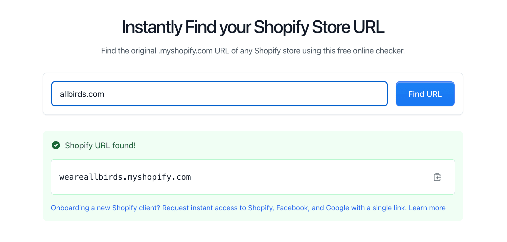Click empty space inside the white result box
507x242 pixels.
(x=303, y=177)
